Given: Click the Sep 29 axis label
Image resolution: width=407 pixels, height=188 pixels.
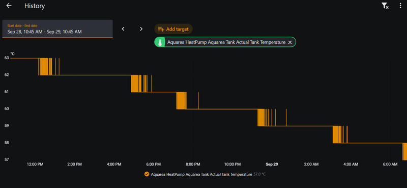Looking at the screenshot, I should [x=272, y=165].
